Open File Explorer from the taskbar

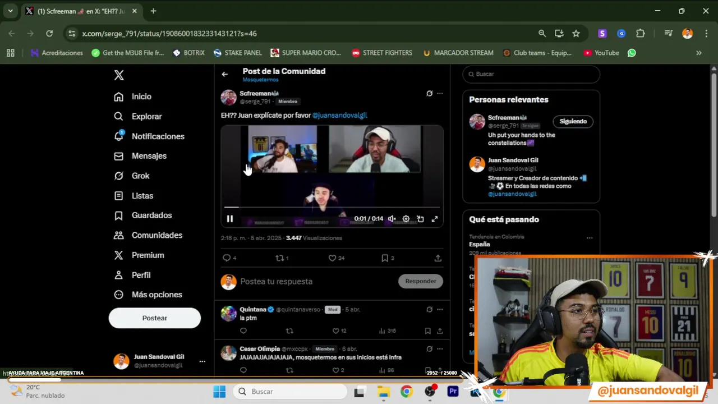point(383,392)
